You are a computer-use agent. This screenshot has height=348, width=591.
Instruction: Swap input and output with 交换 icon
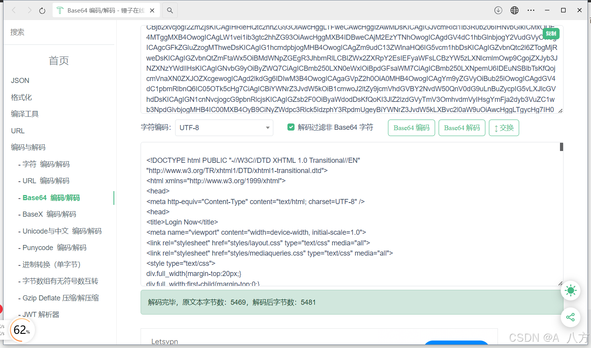click(x=504, y=127)
